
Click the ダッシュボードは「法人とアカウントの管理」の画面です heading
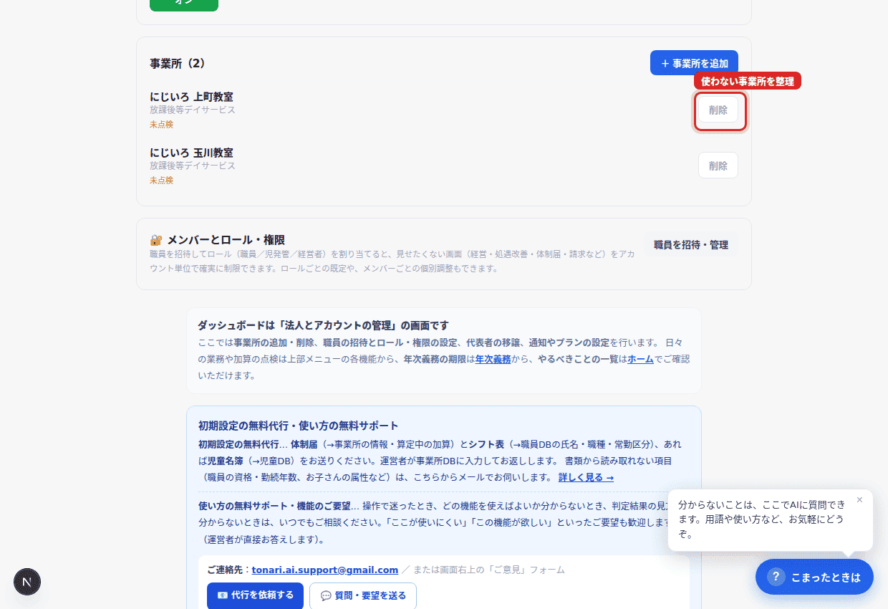[324, 325]
